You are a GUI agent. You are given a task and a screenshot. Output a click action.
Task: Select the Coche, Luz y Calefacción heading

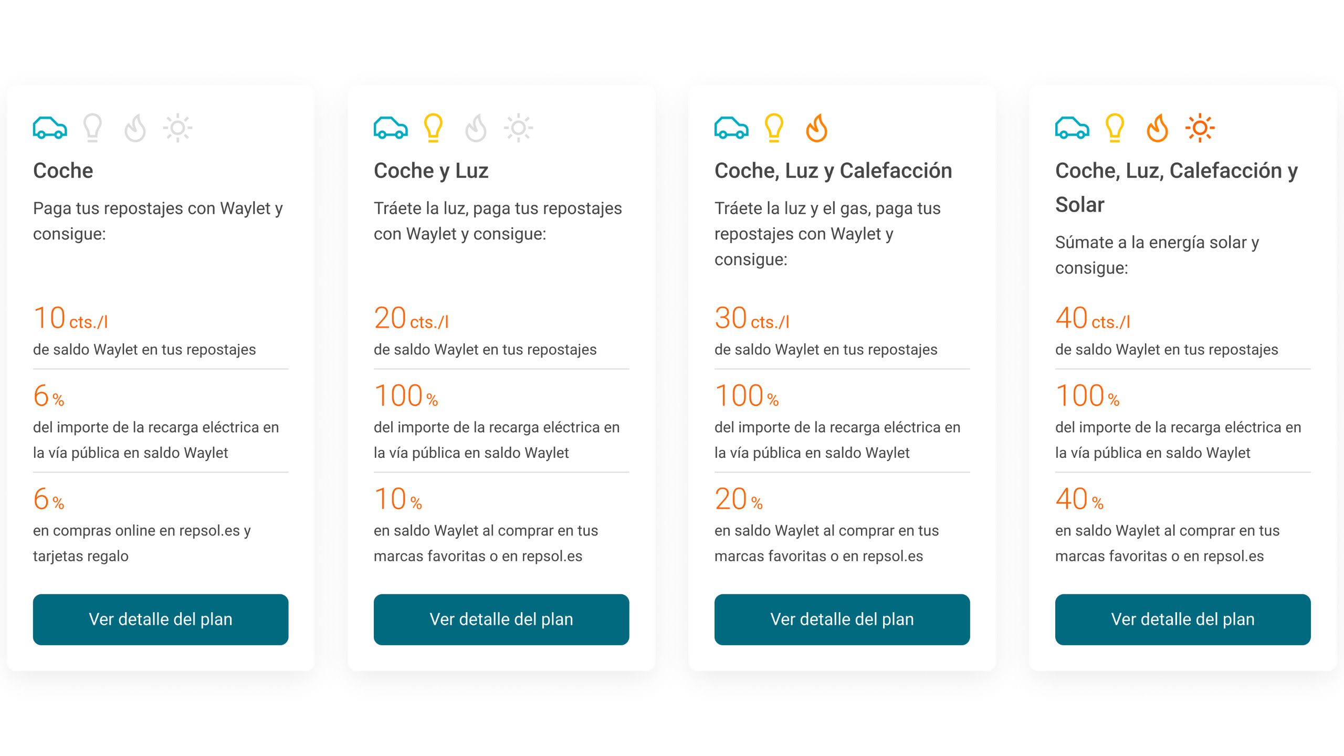[x=833, y=171]
